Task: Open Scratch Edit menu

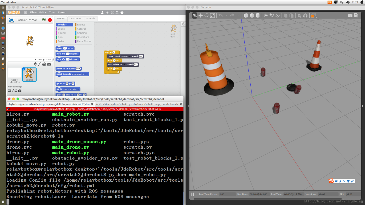Action: (x=43, y=13)
